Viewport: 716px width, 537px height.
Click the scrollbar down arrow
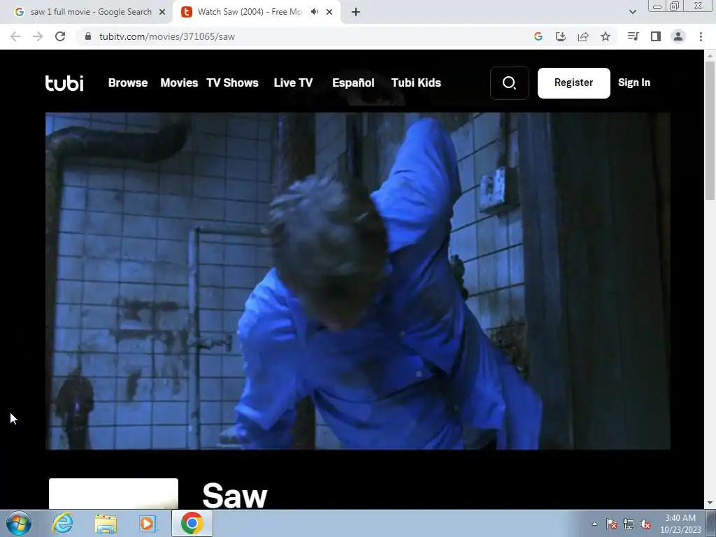(710, 503)
